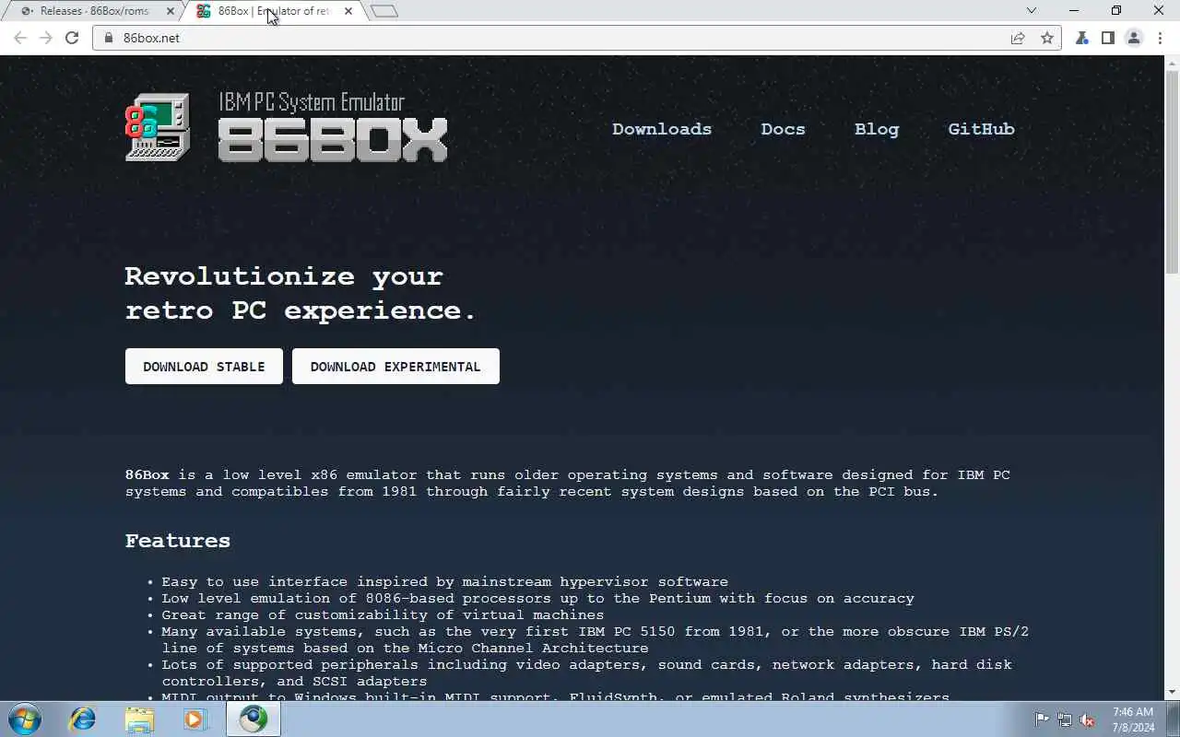Click the 'Features' heading
The width and height of the screenshot is (1180, 737).
coord(178,541)
